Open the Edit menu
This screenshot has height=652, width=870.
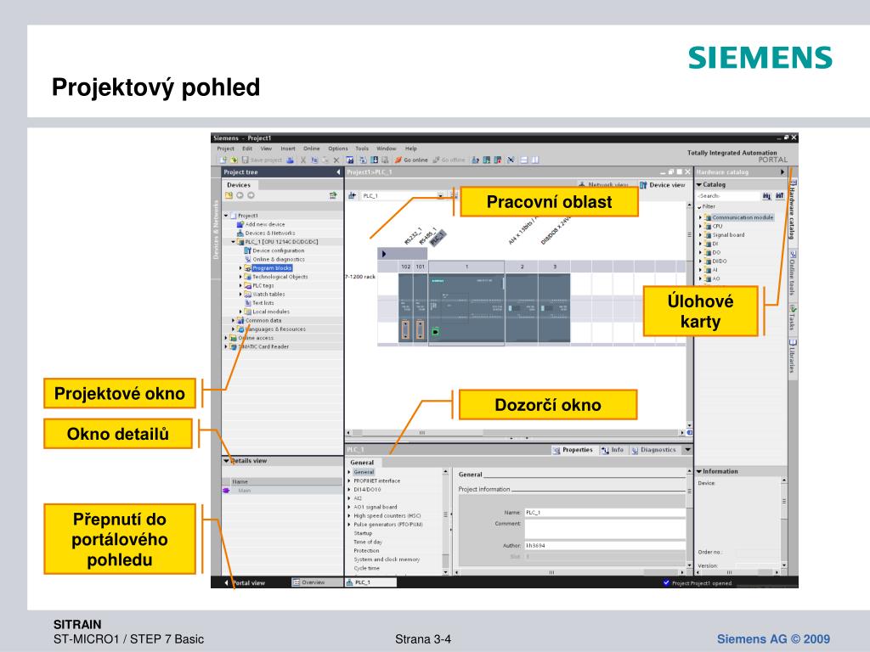point(247,149)
